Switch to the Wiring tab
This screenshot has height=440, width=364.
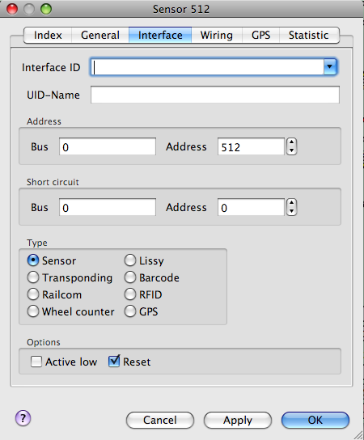[x=217, y=35]
